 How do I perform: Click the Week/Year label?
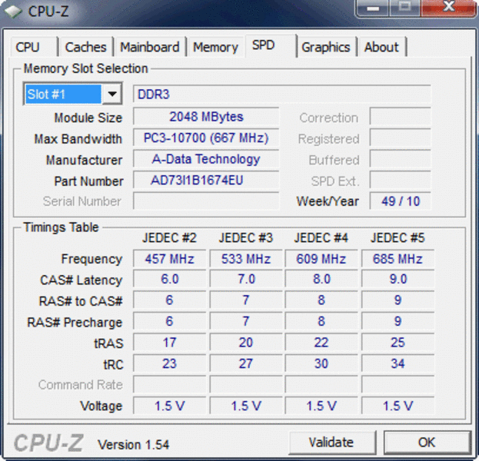click(x=328, y=201)
